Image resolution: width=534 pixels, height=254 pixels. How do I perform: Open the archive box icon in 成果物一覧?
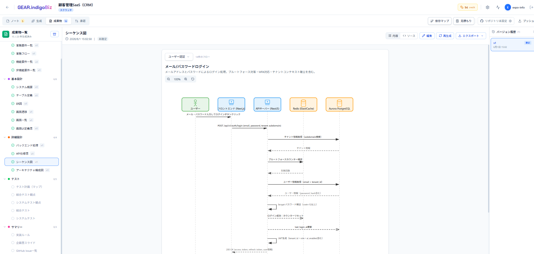point(55,34)
